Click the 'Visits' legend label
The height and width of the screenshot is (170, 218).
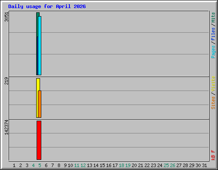(x=213, y=84)
